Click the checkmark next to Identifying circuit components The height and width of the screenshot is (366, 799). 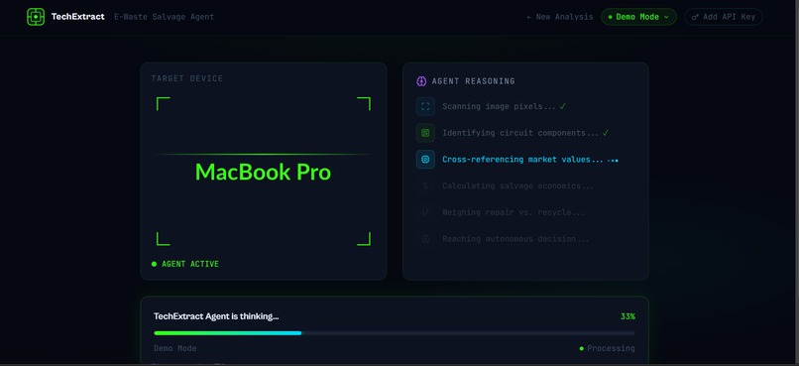click(606, 133)
